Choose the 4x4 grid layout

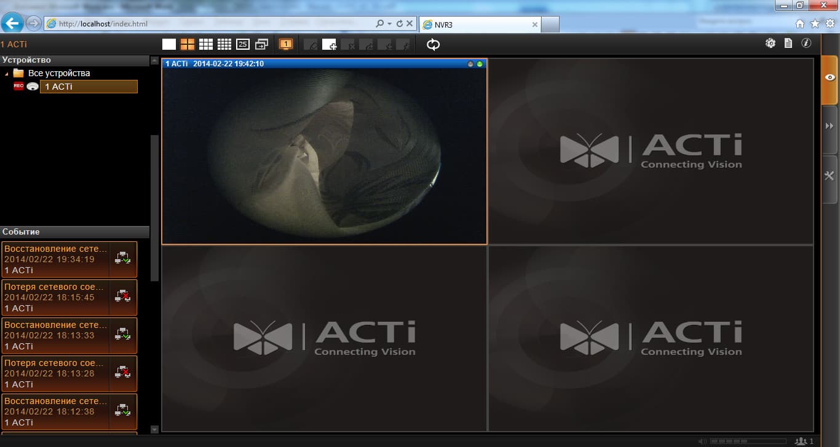click(x=224, y=44)
